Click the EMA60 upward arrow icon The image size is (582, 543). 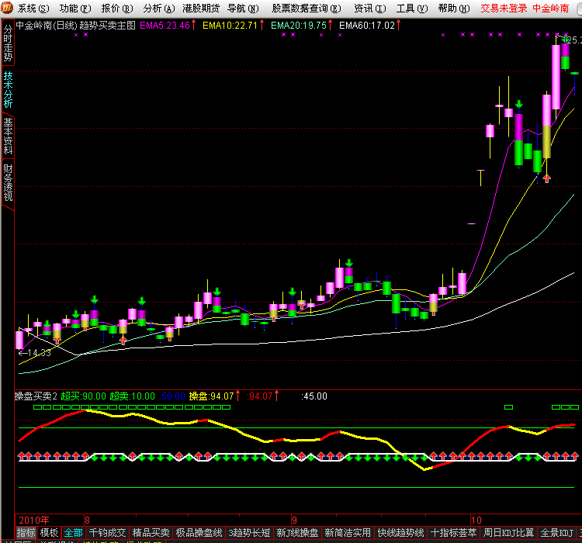(x=399, y=24)
